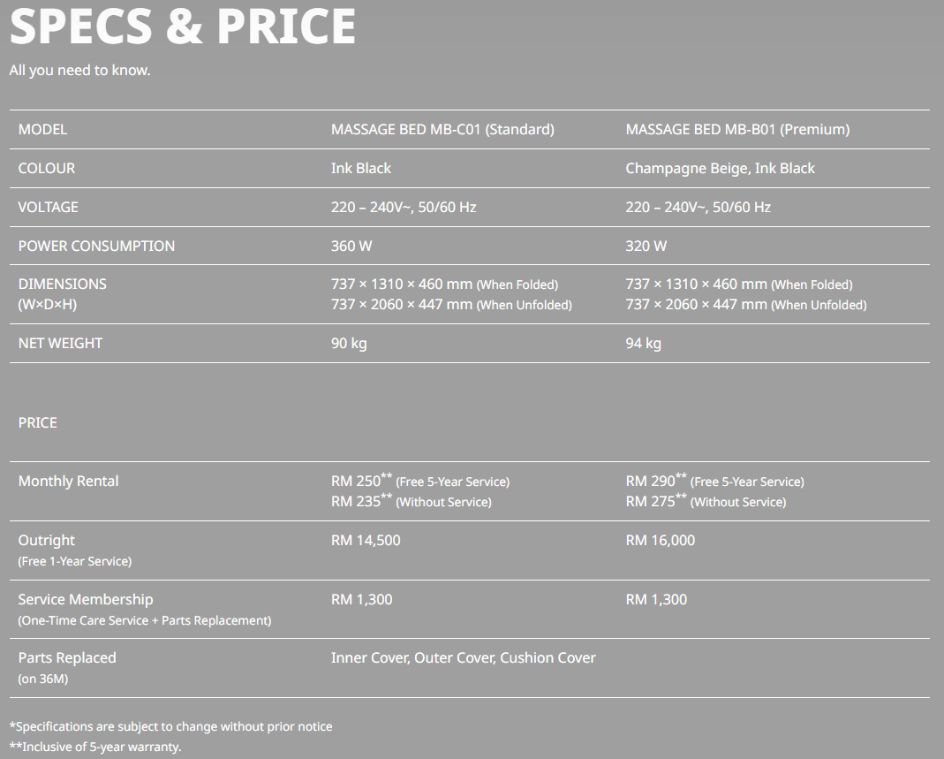944x759 pixels.
Task: Select the MASSAGE BED MB-C01 (Standard) column header
Action: (442, 130)
